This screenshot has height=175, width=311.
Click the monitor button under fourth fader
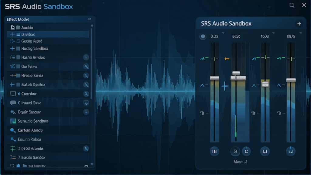[291, 151]
